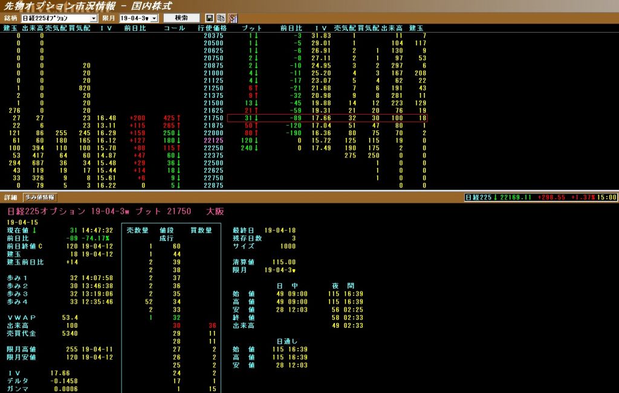Click the copy toolbar icon
619x393 pixels.
pyautogui.click(x=221, y=18)
